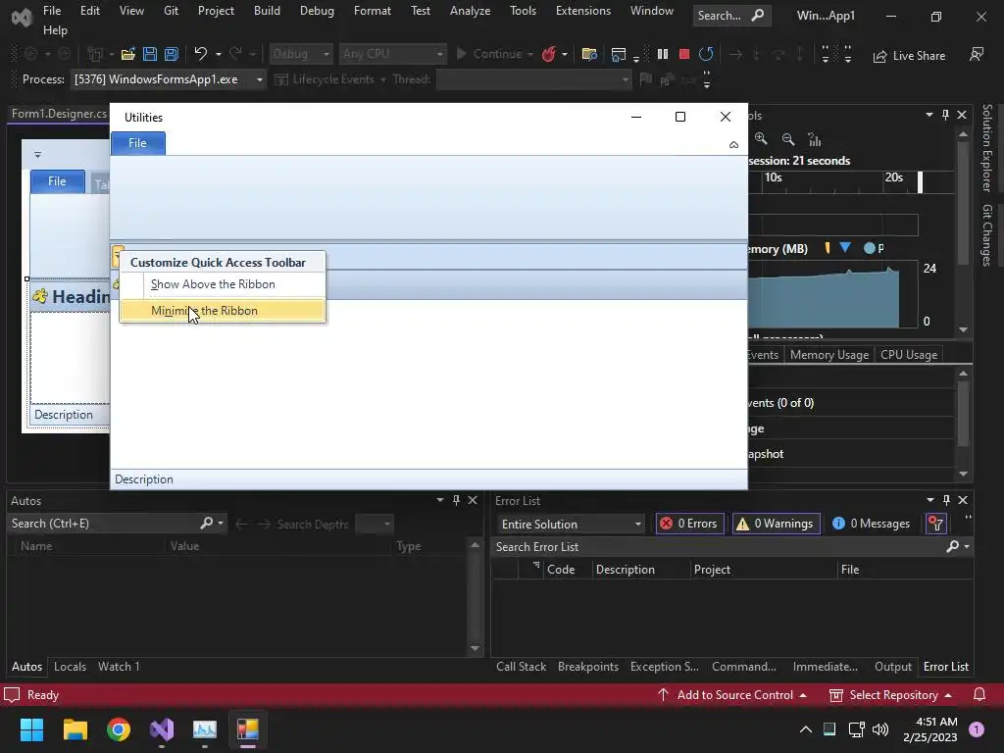
Task: Open the Build menu
Action: (x=267, y=11)
